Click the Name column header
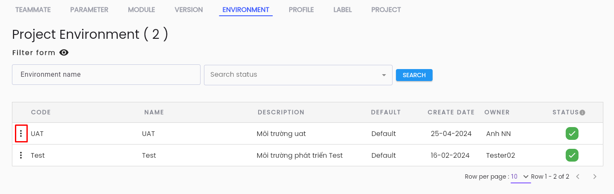Viewport: 614px width, 194px height. pos(154,113)
